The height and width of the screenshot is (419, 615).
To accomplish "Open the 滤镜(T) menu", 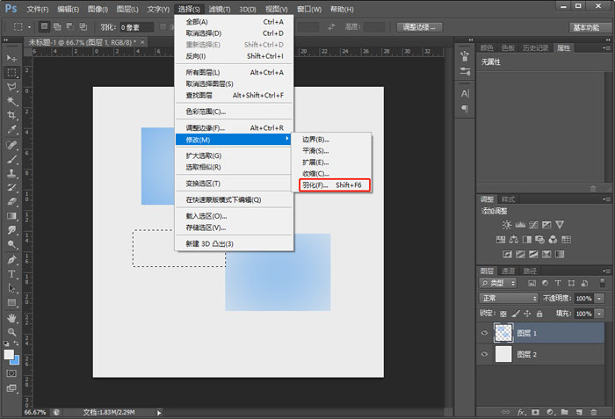I will point(220,9).
